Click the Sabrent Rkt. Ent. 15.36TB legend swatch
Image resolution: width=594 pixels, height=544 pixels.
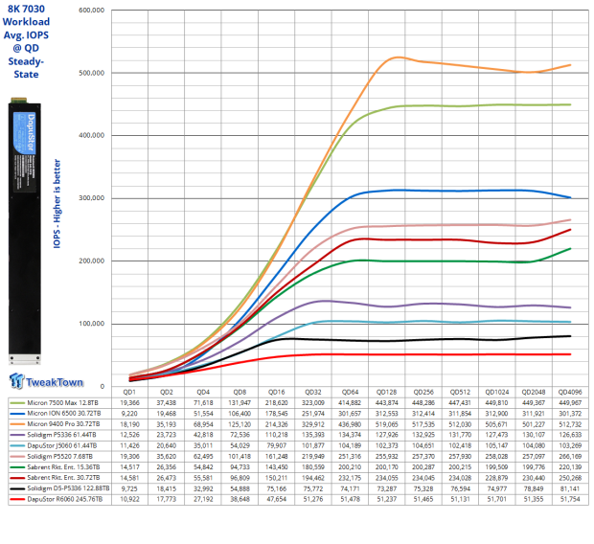(x=17, y=467)
